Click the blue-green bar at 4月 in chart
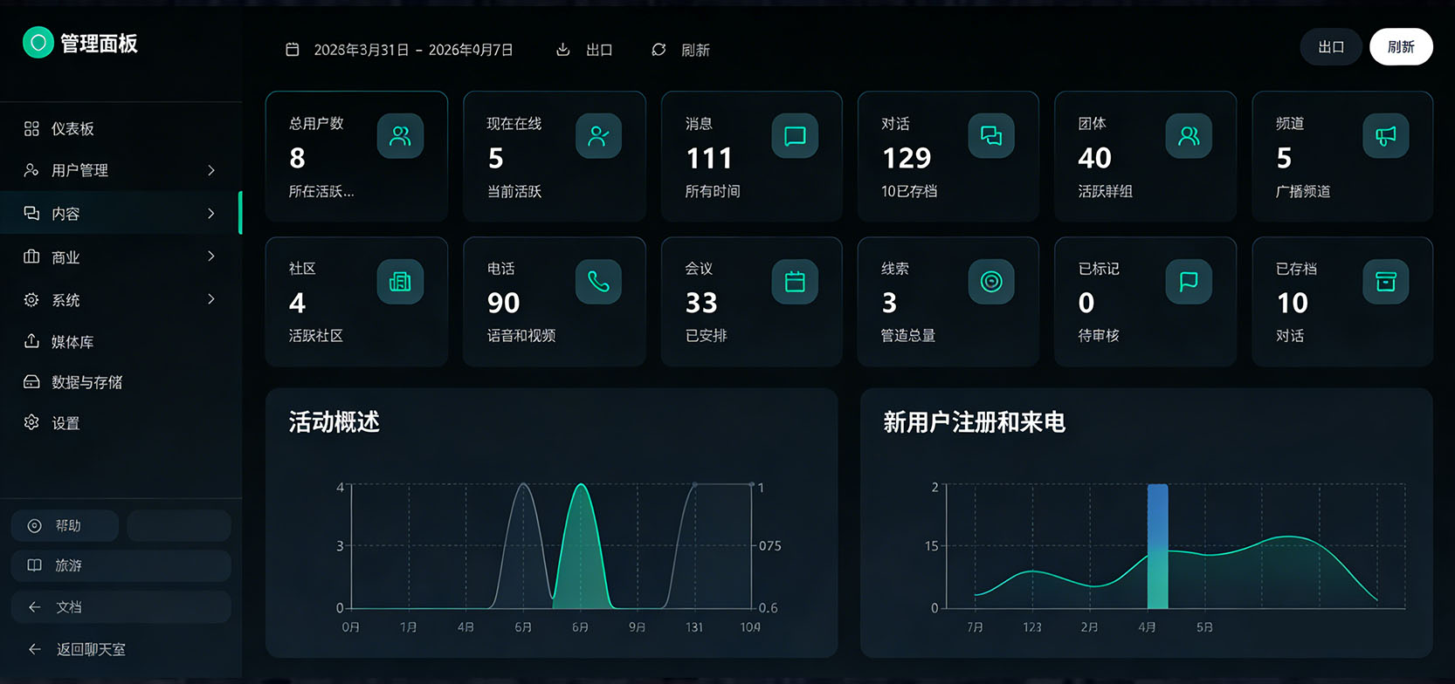The height and width of the screenshot is (684, 1455). tap(1157, 546)
